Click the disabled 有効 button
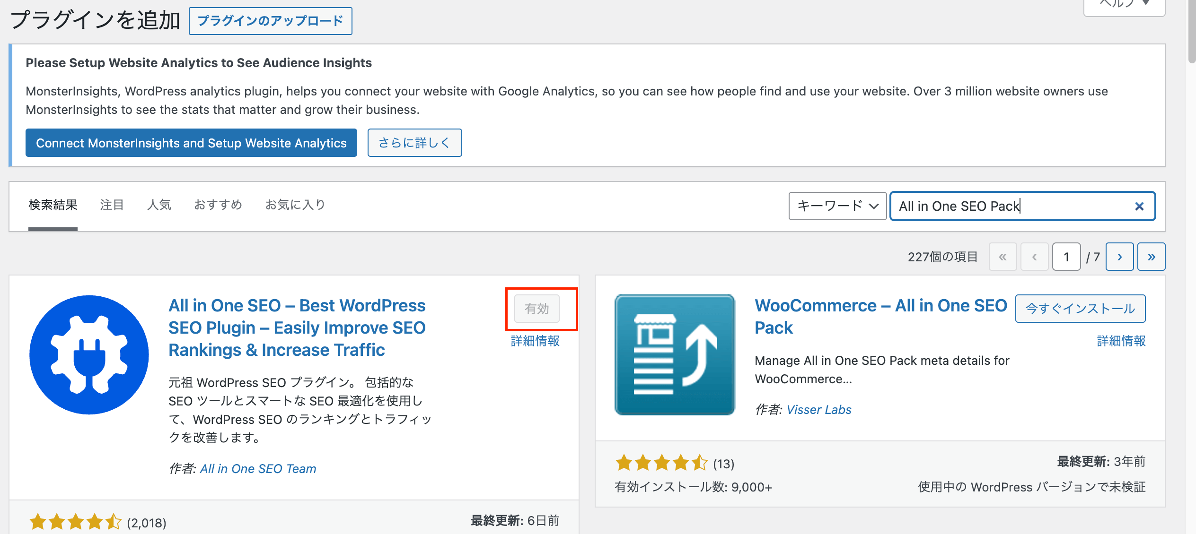 537,309
